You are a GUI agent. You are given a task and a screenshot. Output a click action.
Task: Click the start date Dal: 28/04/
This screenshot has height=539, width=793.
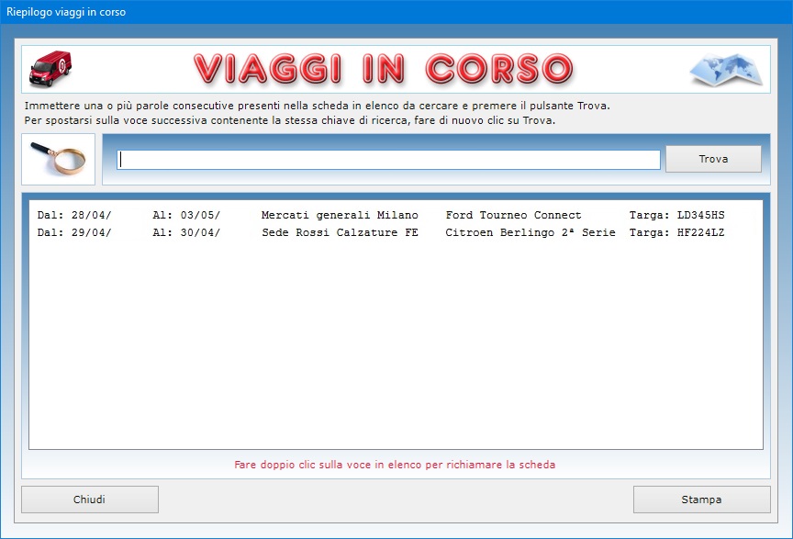[x=74, y=215]
